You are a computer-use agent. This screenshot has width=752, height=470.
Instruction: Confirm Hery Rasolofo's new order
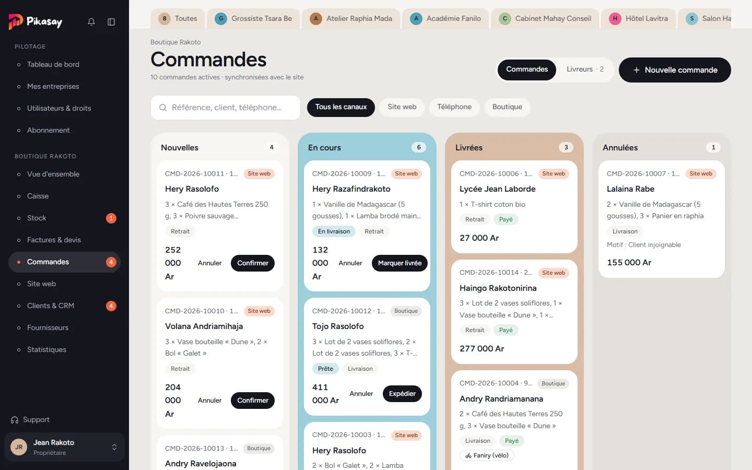[x=253, y=263]
